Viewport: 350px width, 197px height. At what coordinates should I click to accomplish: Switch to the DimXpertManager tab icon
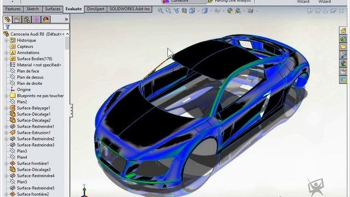pos(37,20)
